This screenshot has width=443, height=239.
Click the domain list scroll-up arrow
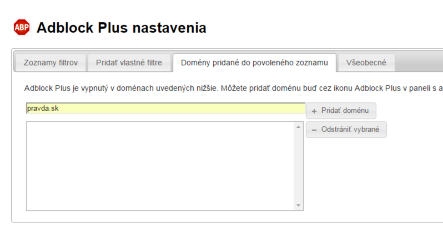(298, 127)
